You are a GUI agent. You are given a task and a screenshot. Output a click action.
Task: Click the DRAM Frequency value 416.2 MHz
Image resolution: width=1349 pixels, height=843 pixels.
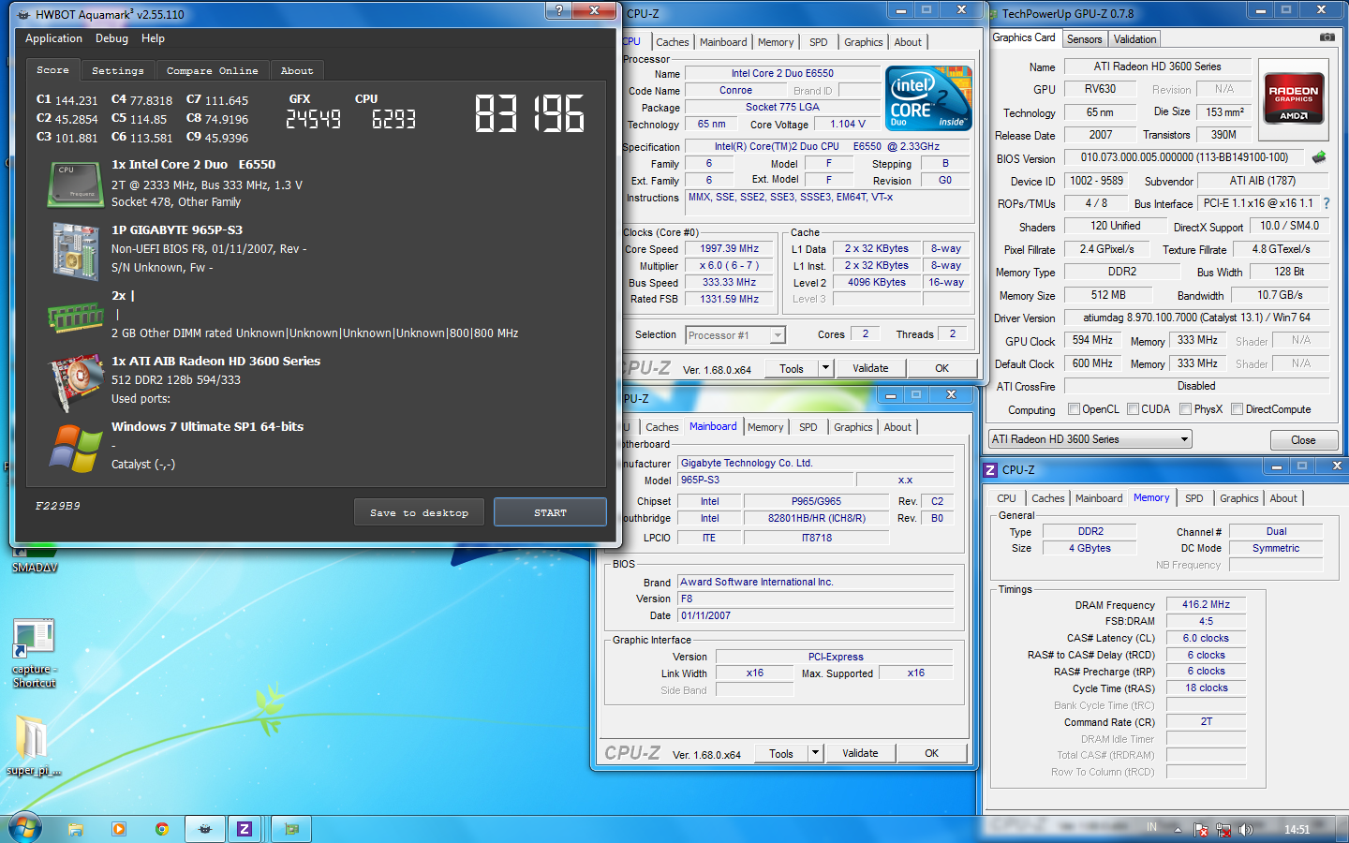pos(1206,604)
